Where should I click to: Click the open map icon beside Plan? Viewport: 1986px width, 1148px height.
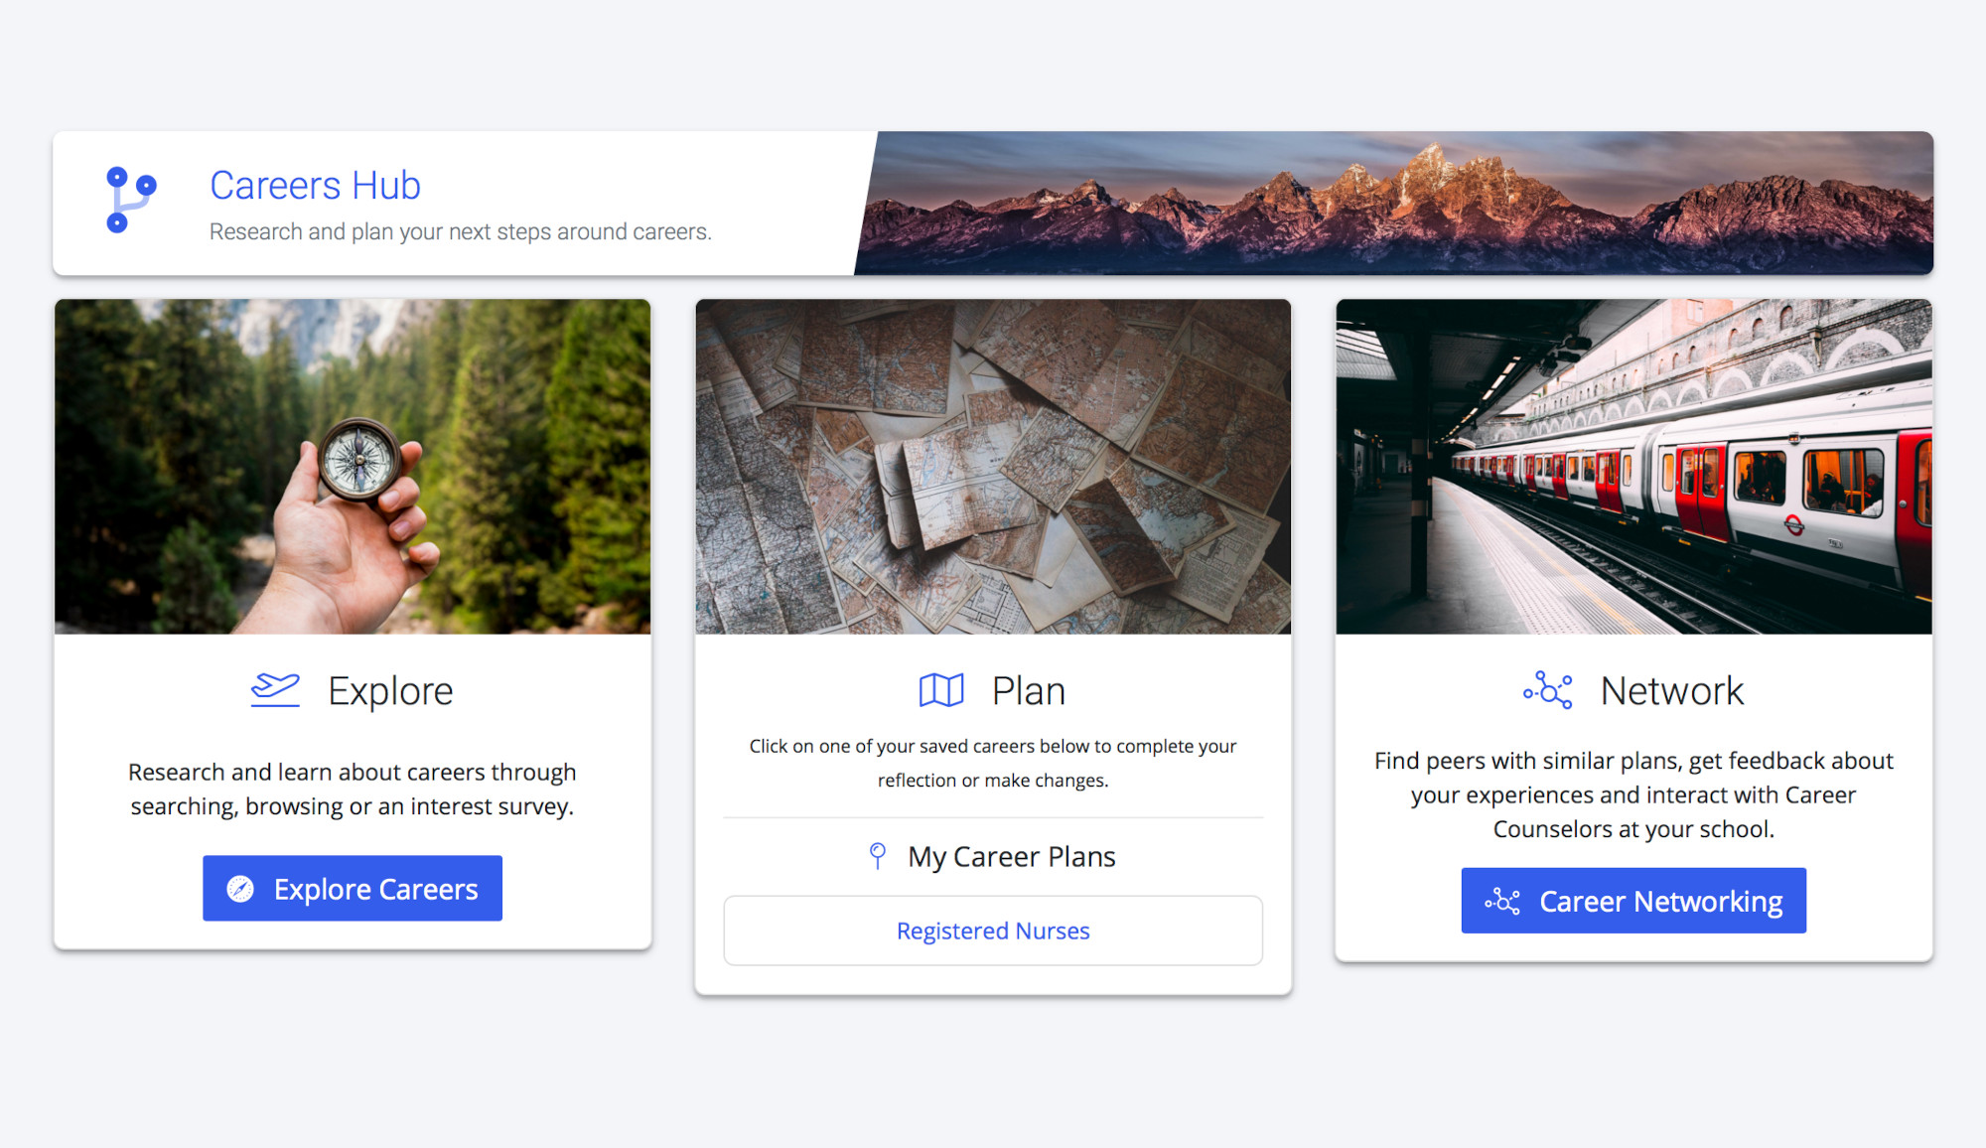click(x=941, y=690)
